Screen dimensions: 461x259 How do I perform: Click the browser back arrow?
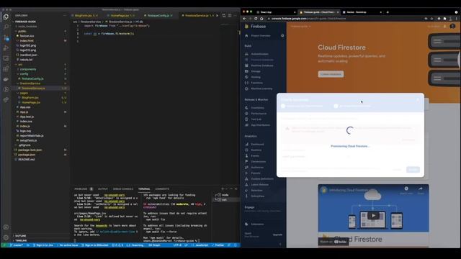pos(244,19)
